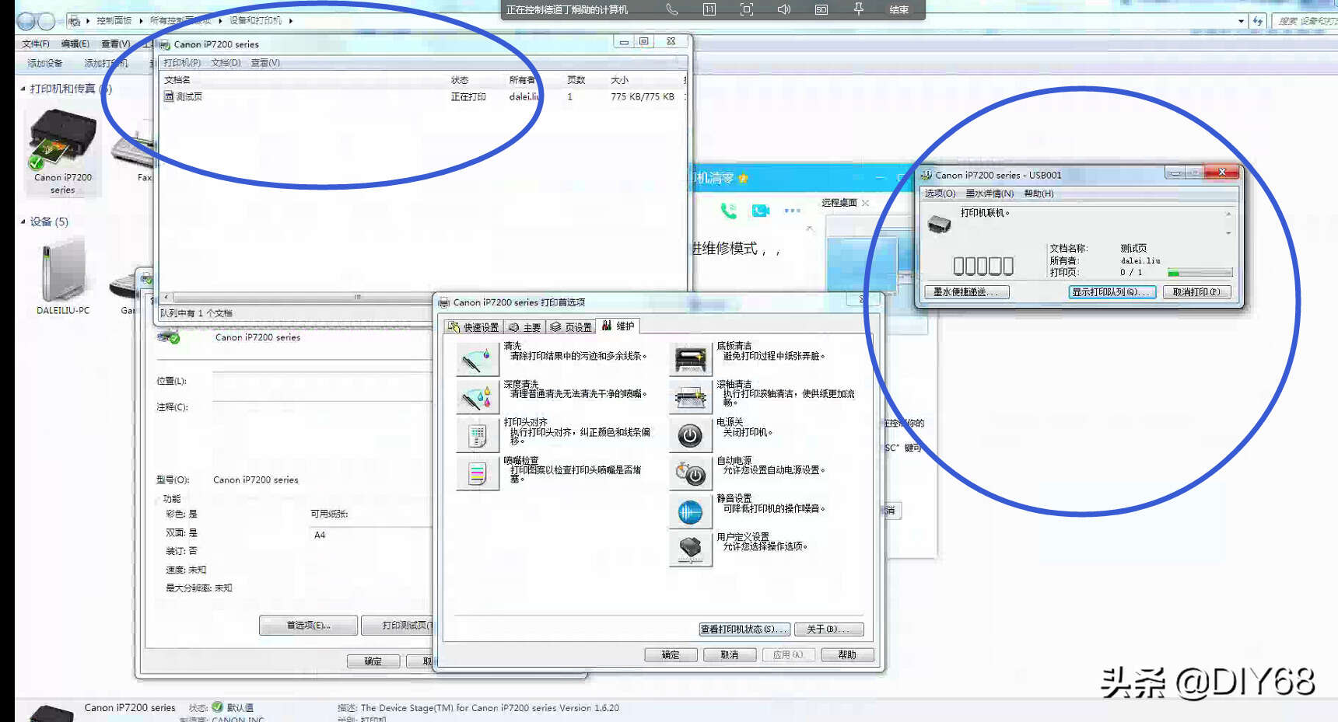1338x722 pixels.
Task: Click the print progress bar in status monitor
Action: [1200, 273]
